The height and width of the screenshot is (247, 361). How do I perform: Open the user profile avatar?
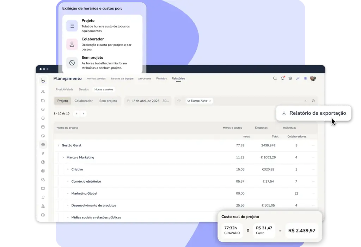tap(313, 78)
